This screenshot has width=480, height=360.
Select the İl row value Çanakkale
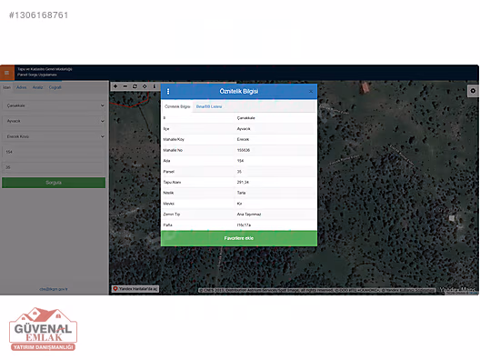tap(245, 118)
